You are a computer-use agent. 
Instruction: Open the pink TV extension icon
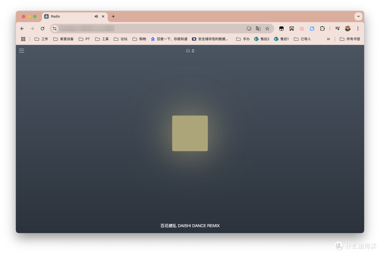click(302, 28)
